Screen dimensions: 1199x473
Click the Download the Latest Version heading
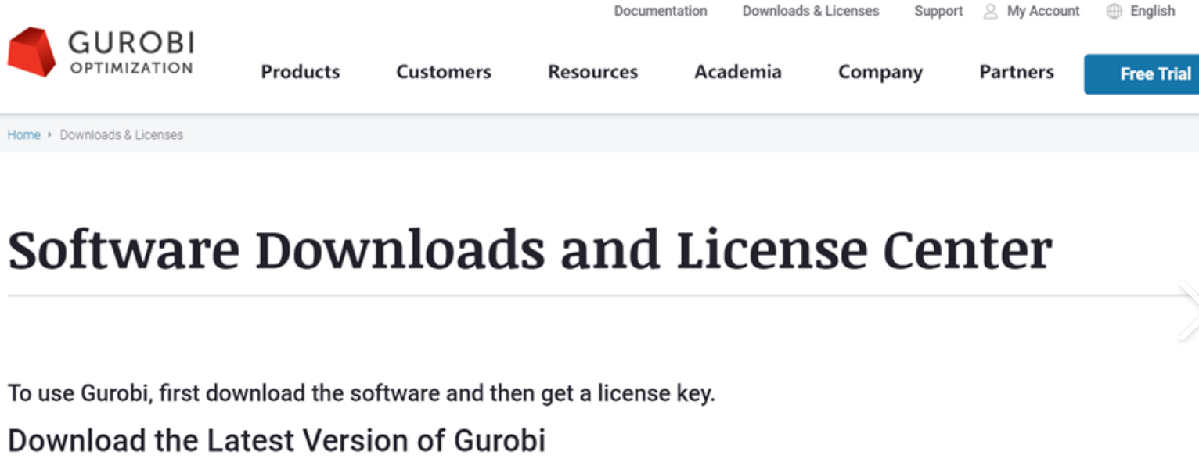point(276,440)
